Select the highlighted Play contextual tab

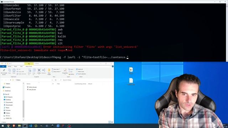(x=29, y=64)
